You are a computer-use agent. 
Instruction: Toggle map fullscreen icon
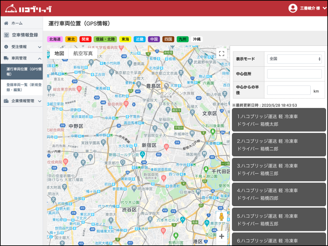click(x=222, y=53)
